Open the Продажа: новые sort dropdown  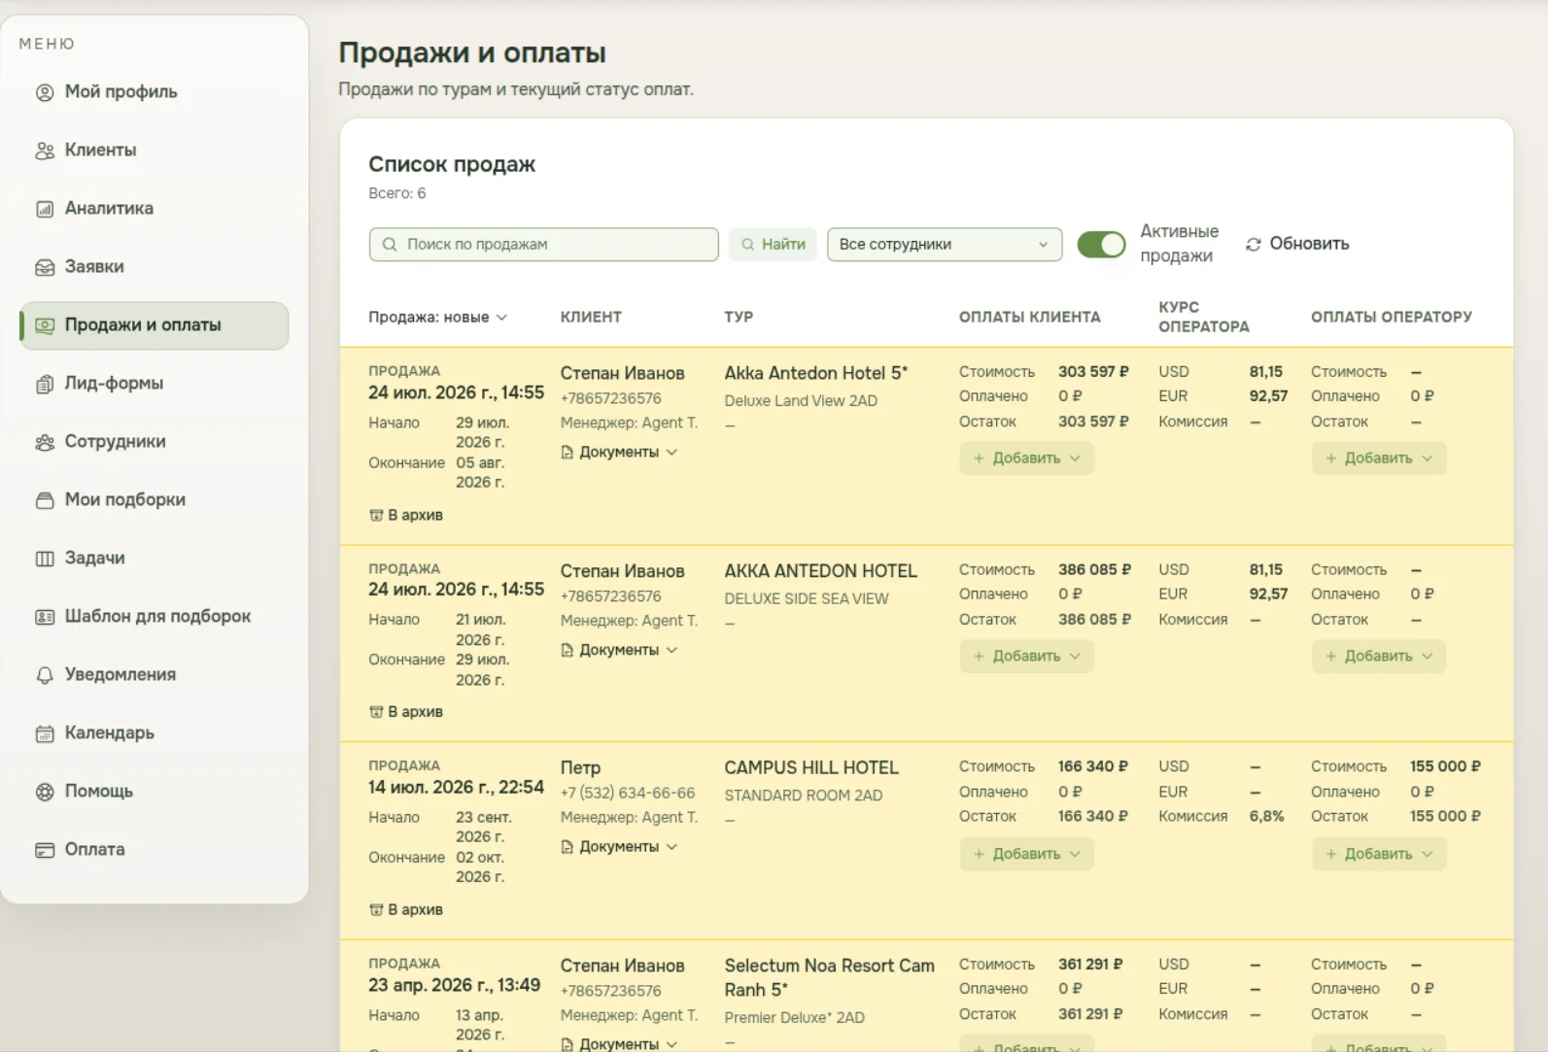point(437,317)
